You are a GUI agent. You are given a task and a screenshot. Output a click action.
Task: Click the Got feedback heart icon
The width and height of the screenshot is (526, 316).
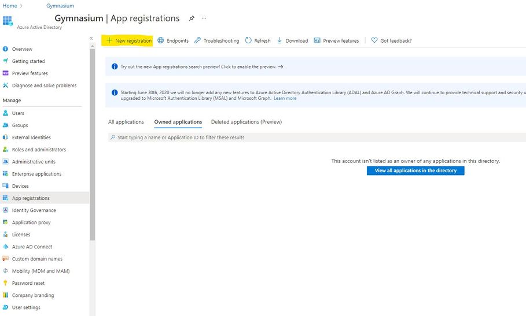[x=374, y=40]
